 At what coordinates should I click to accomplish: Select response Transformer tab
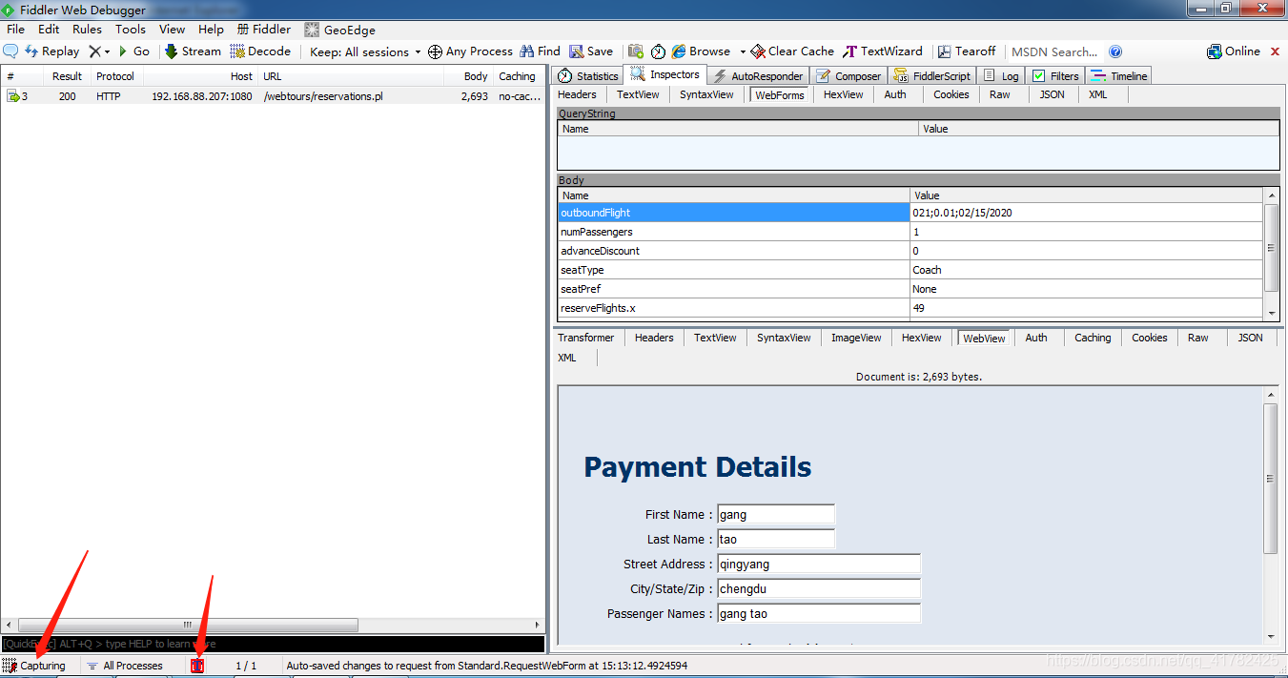(x=585, y=338)
